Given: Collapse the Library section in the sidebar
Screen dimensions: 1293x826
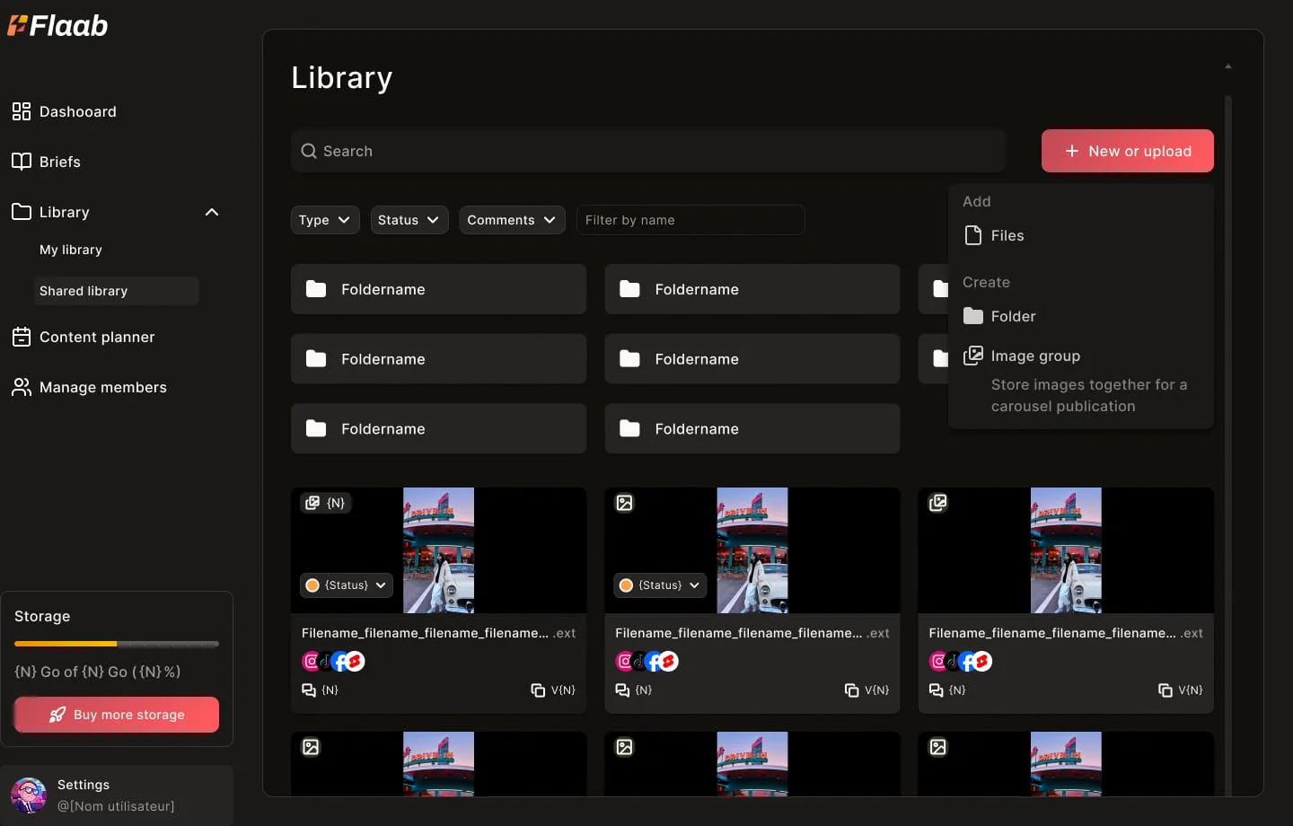Looking at the screenshot, I should pyautogui.click(x=212, y=212).
